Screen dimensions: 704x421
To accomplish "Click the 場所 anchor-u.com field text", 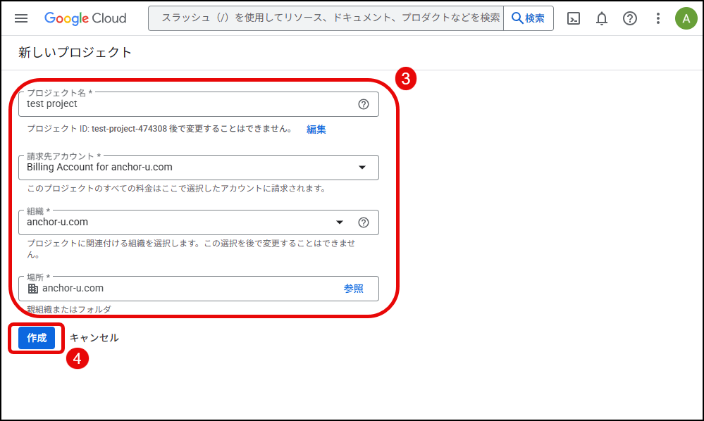I will pyautogui.click(x=73, y=289).
